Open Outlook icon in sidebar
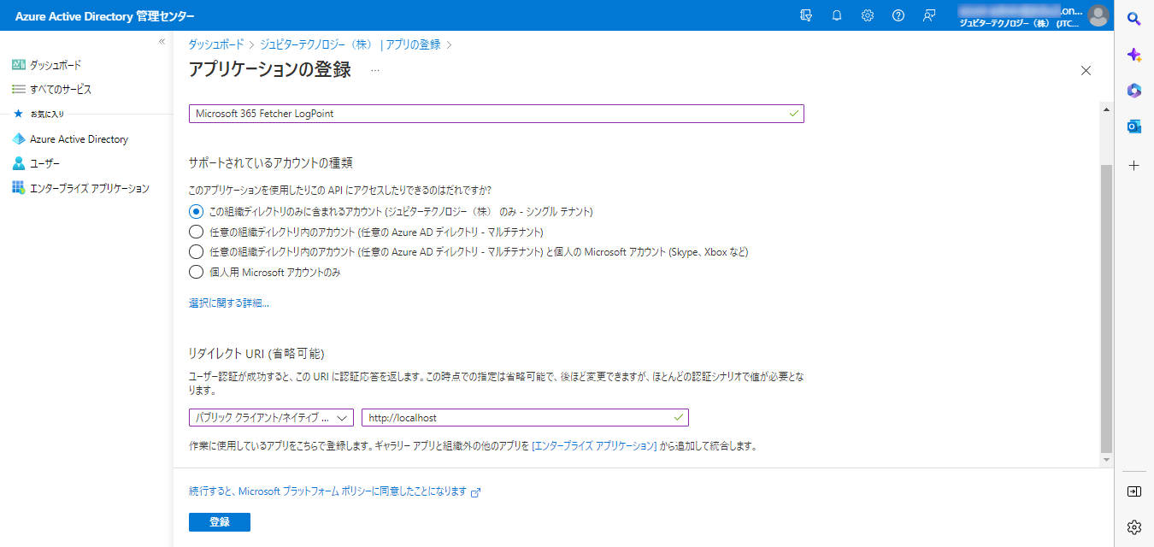 (1134, 126)
